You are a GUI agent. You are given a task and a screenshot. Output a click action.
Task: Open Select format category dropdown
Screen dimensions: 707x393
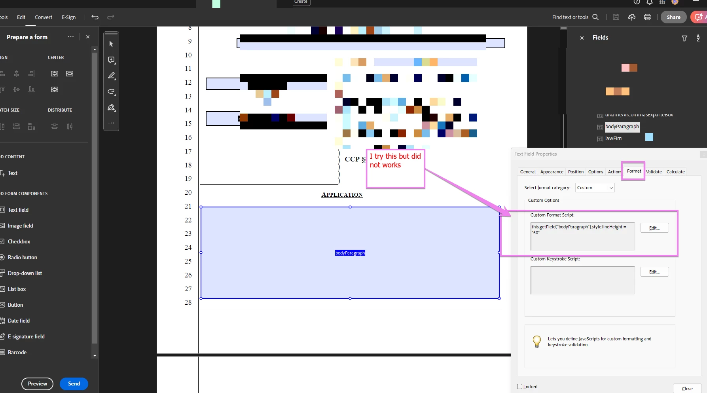click(595, 188)
